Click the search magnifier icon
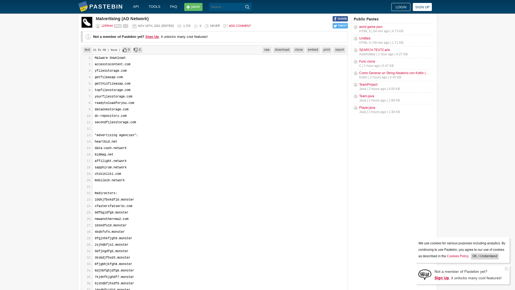Image resolution: width=515 pixels, height=290 pixels. (247, 7)
